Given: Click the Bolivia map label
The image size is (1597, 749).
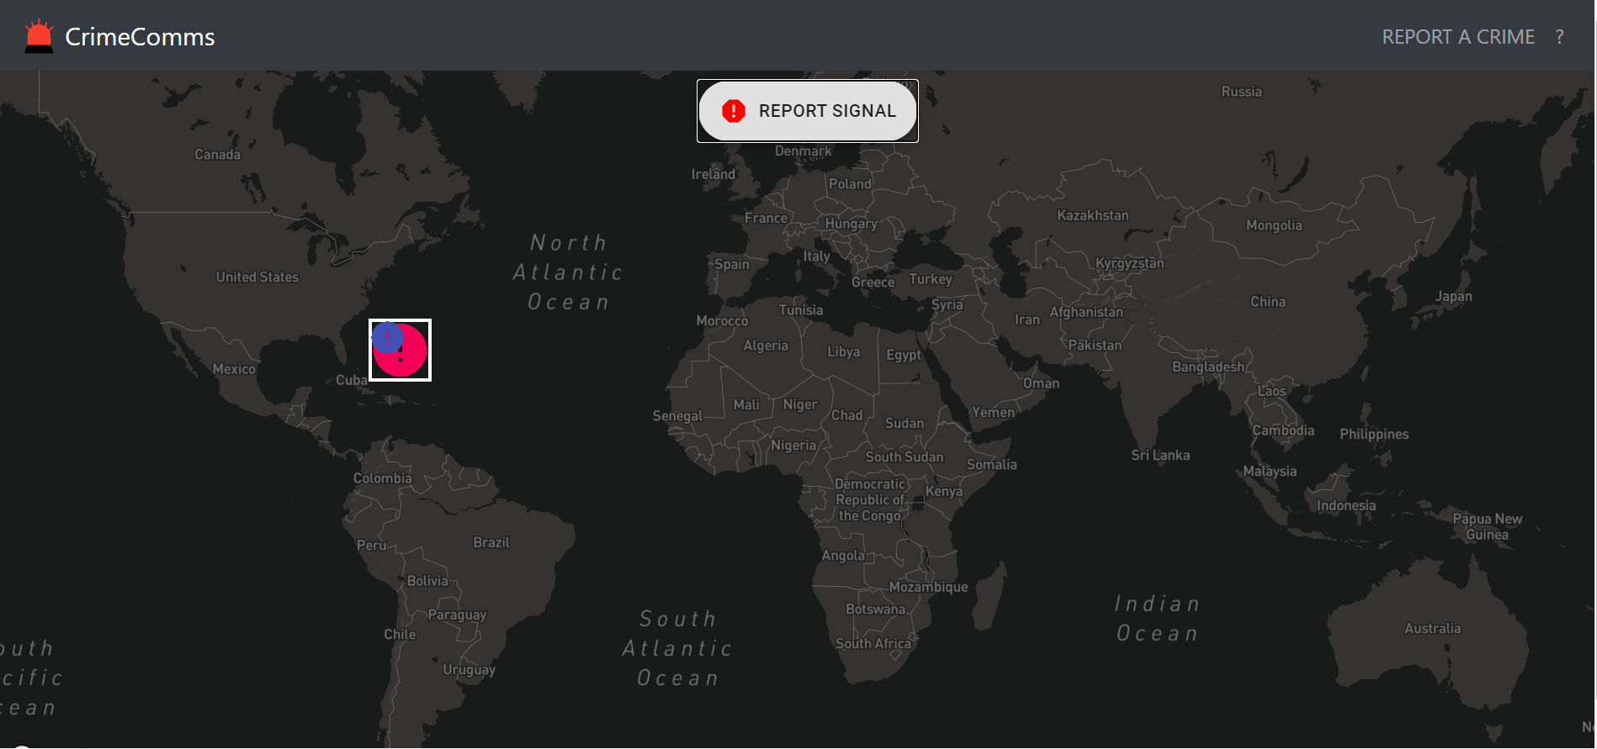Looking at the screenshot, I should pyautogui.click(x=427, y=580).
